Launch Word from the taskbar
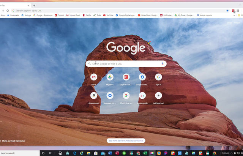The image size is (243, 156). click(x=110, y=153)
